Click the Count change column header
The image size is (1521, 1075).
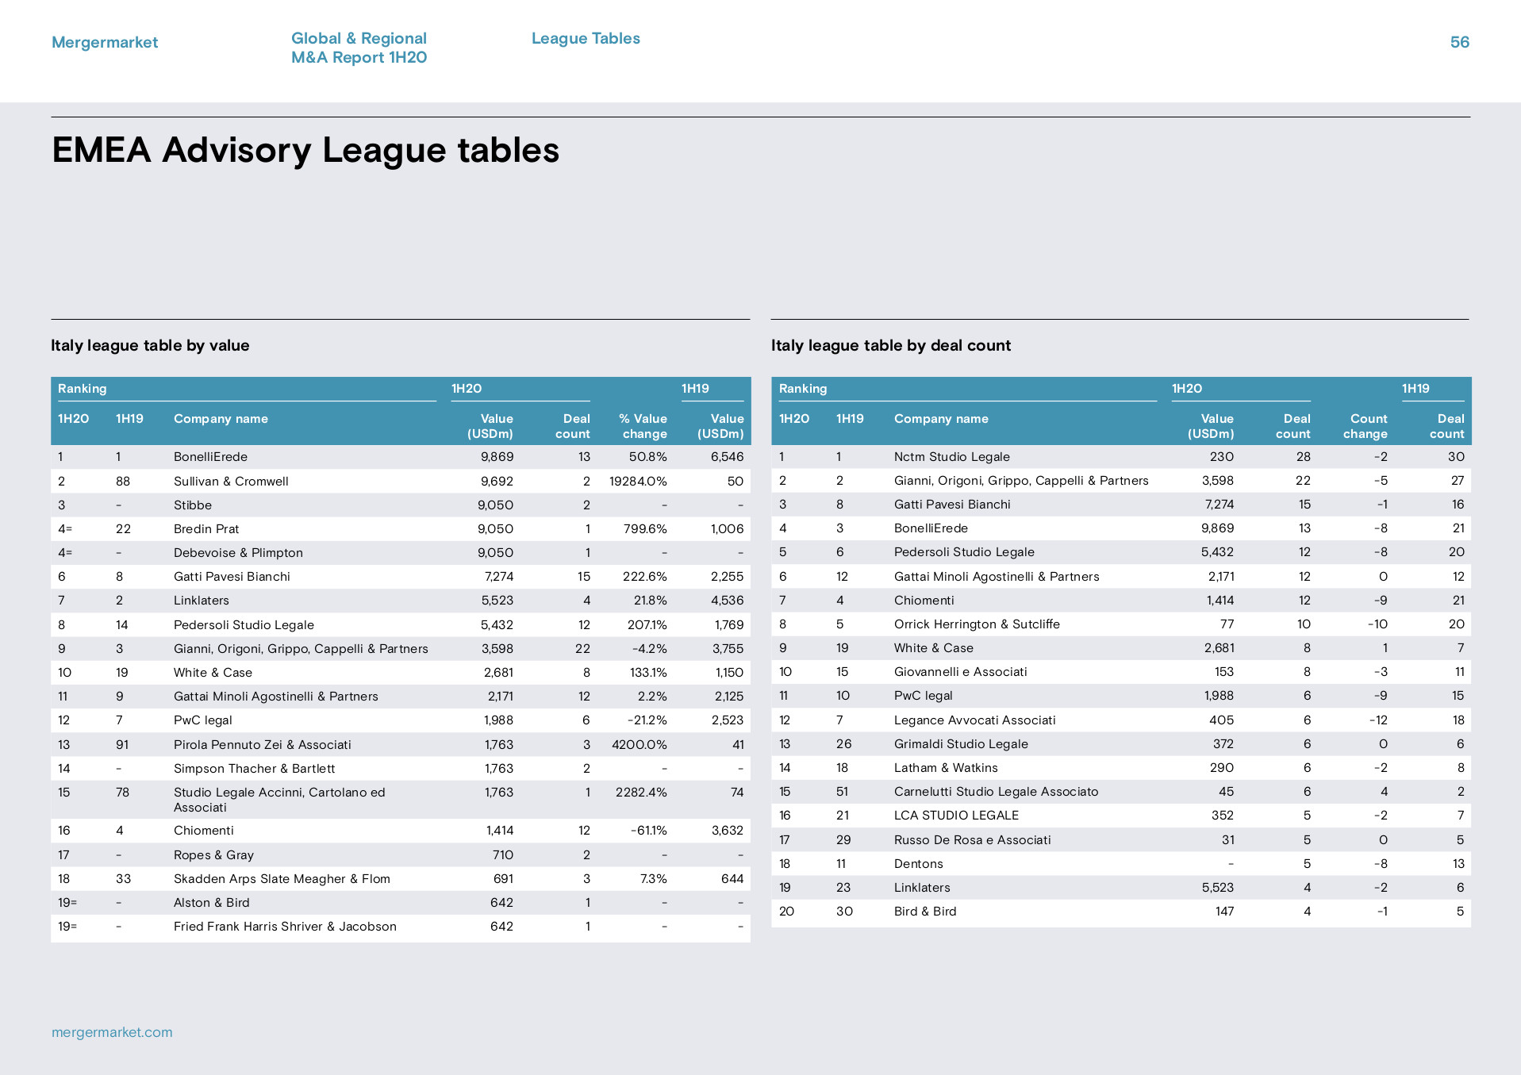click(x=1365, y=426)
